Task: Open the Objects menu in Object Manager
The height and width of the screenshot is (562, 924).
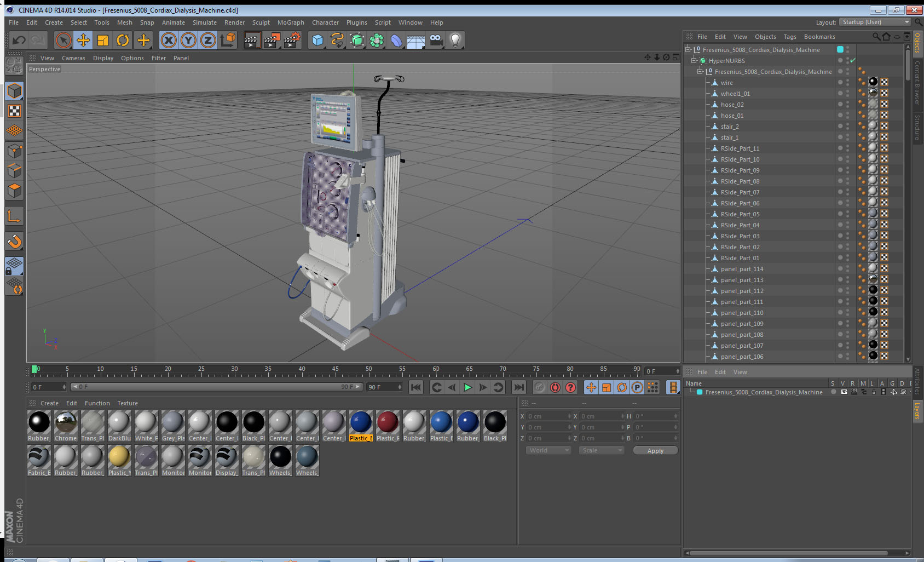Action: pos(765,37)
